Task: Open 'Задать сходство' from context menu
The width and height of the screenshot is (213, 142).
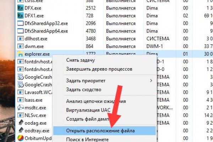Action: point(83,89)
